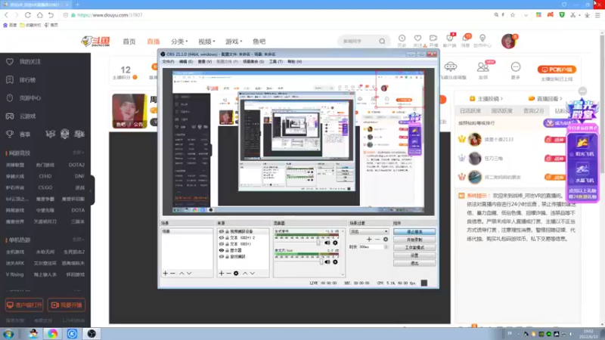Move source down in OBS sources panel
Image resolution: width=605 pixels, height=340 pixels.
[x=253, y=274]
